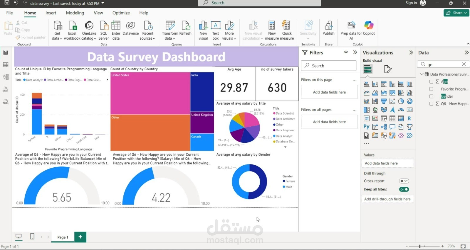Add a new report page
This screenshot has height=250, width=470.
pyautogui.click(x=80, y=237)
